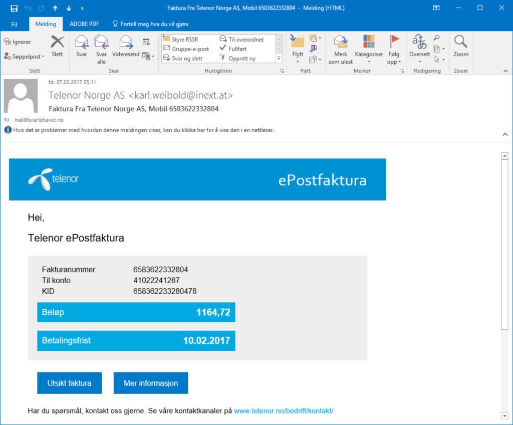Click the amount 1164,72
The height and width of the screenshot is (425, 513).
tap(213, 312)
